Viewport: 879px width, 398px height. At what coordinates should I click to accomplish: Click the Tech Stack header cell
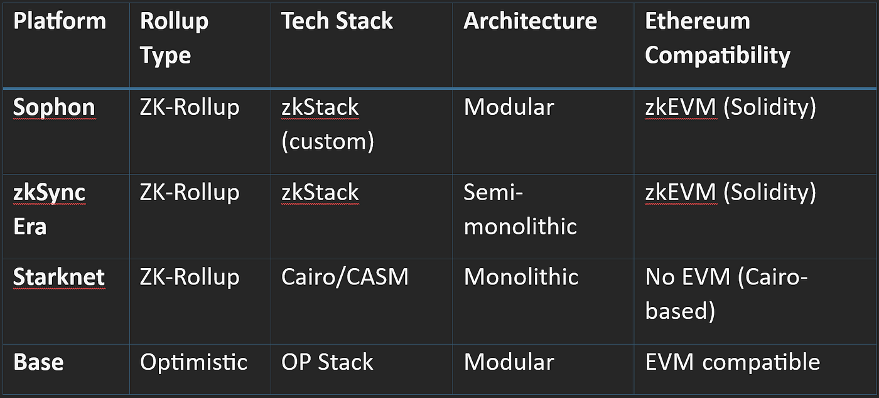(x=362, y=44)
